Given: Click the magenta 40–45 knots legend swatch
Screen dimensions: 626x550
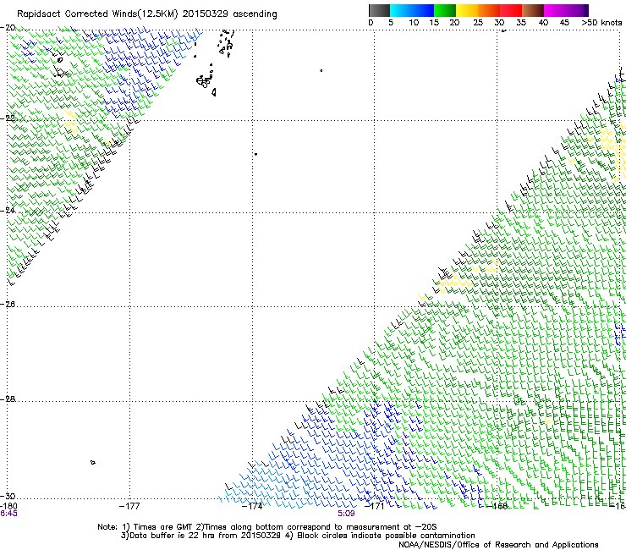Looking at the screenshot, I should click(x=555, y=10).
